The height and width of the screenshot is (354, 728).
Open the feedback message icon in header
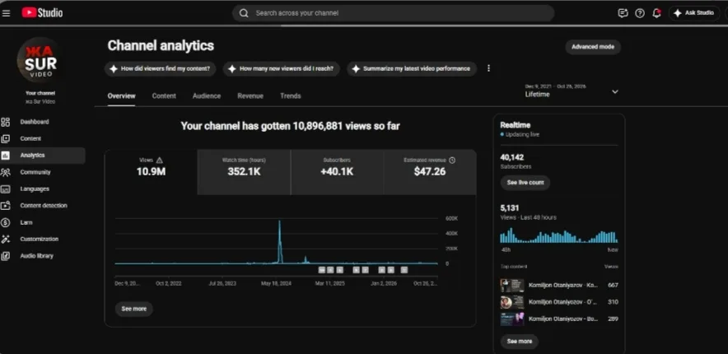623,13
